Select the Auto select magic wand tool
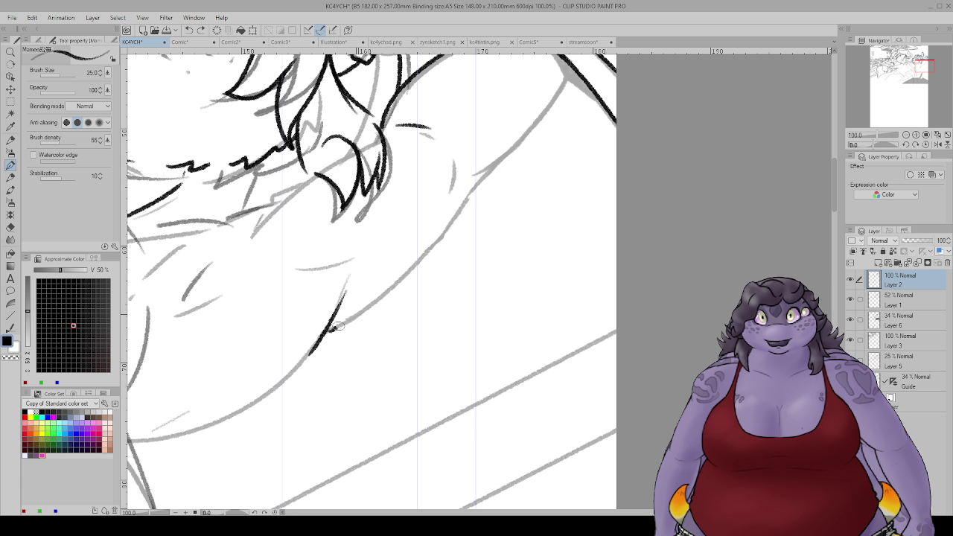Image resolution: width=953 pixels, height=536 pixels. [10, 114]
